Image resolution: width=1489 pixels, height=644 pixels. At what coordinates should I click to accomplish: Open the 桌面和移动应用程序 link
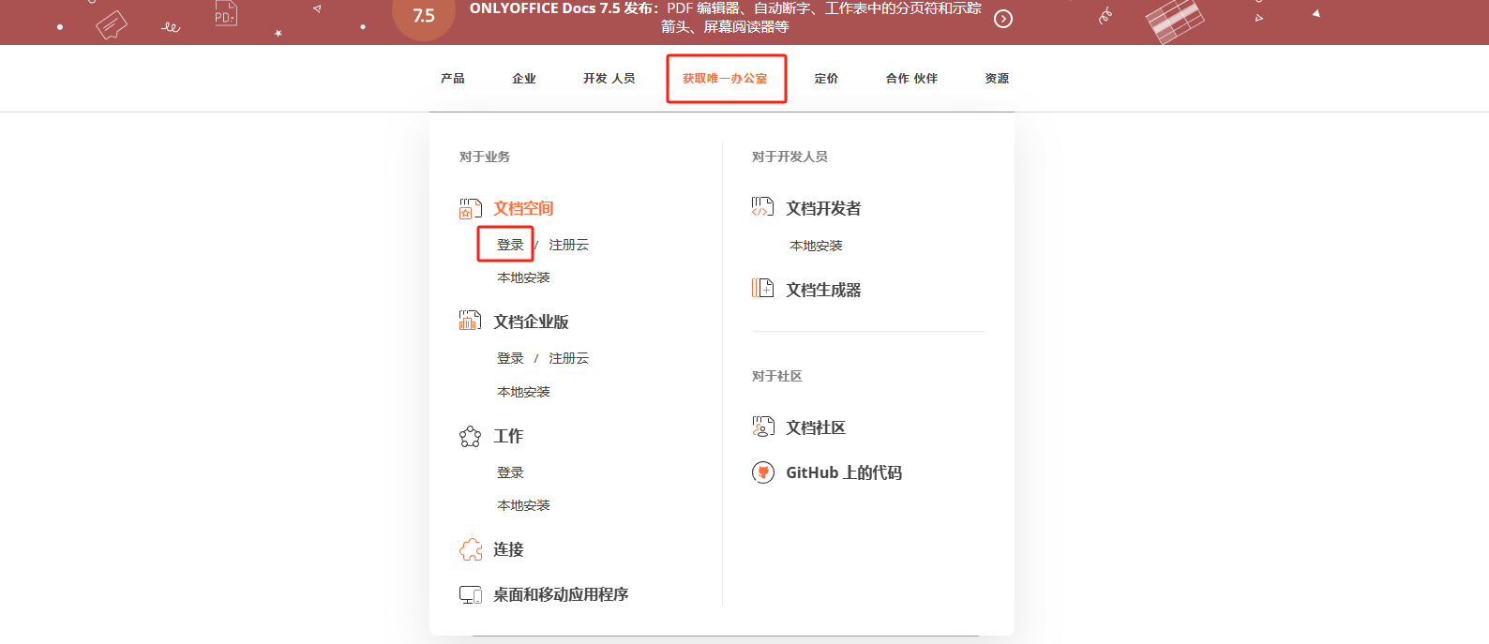(561, 594)
